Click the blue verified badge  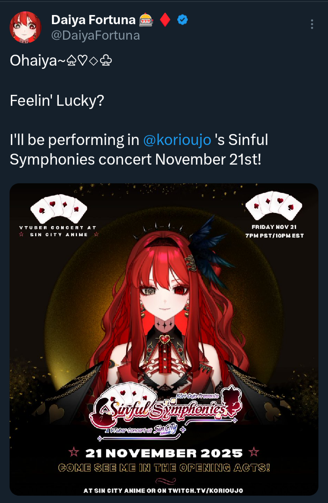click(183, 20)
